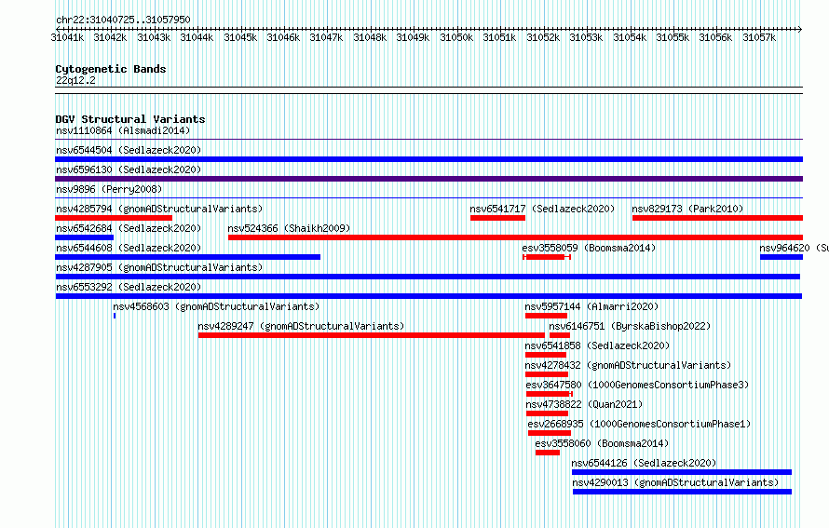Click the nsv4289247 long red bar

371,335
